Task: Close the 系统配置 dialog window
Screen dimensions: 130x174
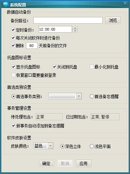Action: pos(125,3)
